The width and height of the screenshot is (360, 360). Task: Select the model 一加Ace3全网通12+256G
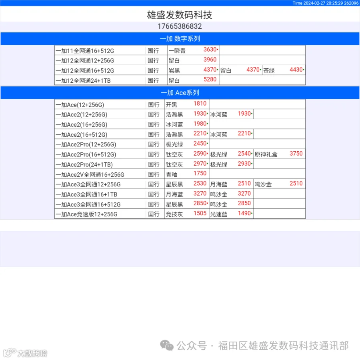click(88, 184)
